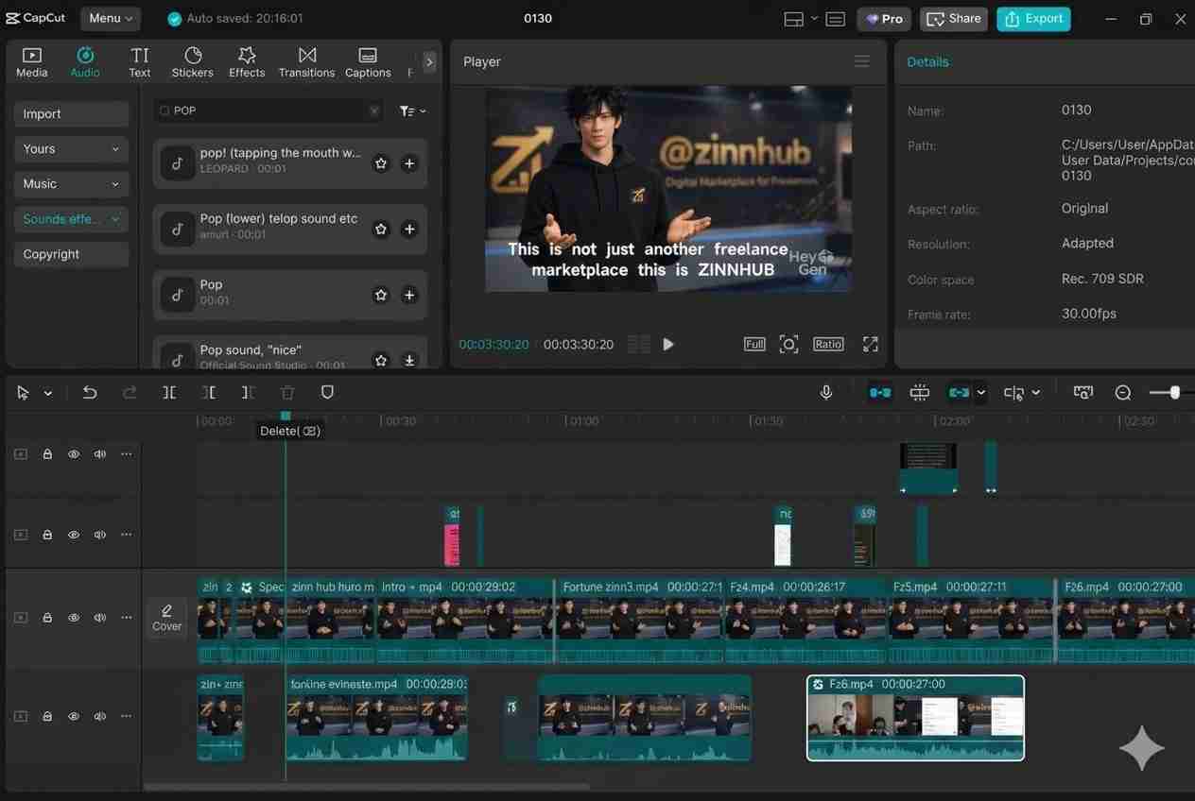Expand the Music category dropdown
The image size is (1195, 801).
71,184
